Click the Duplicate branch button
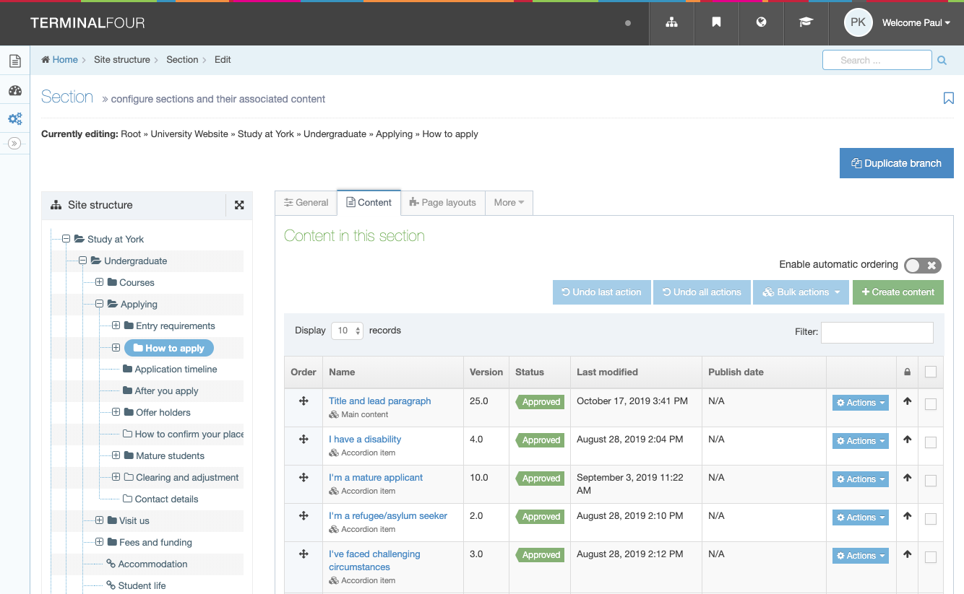Screen dimensions: 964x594 tap(896, 163)
